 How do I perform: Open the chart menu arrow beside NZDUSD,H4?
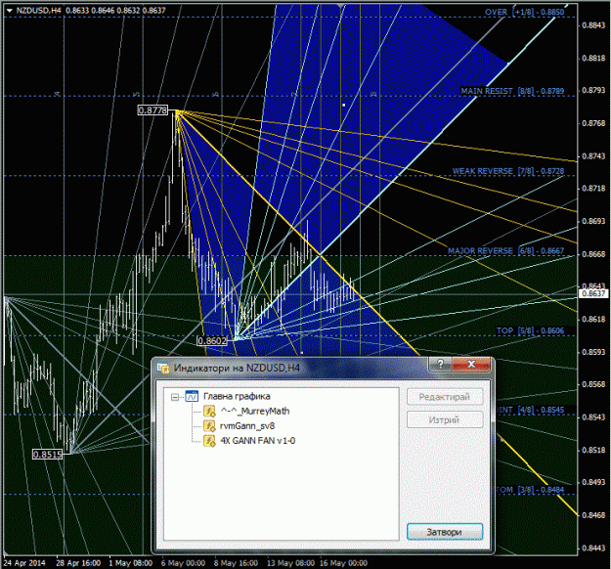pyautogui.click(x=10, y=11)
